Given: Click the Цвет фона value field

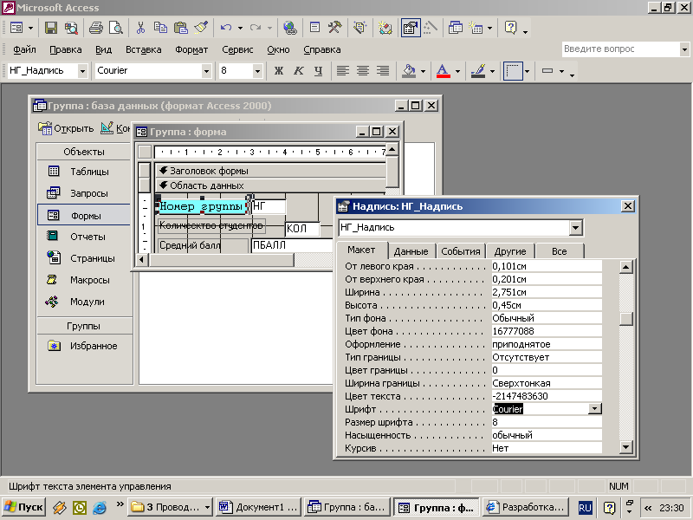Looking at the screenshot, I should pyautogui.click(x=547, y=331).
